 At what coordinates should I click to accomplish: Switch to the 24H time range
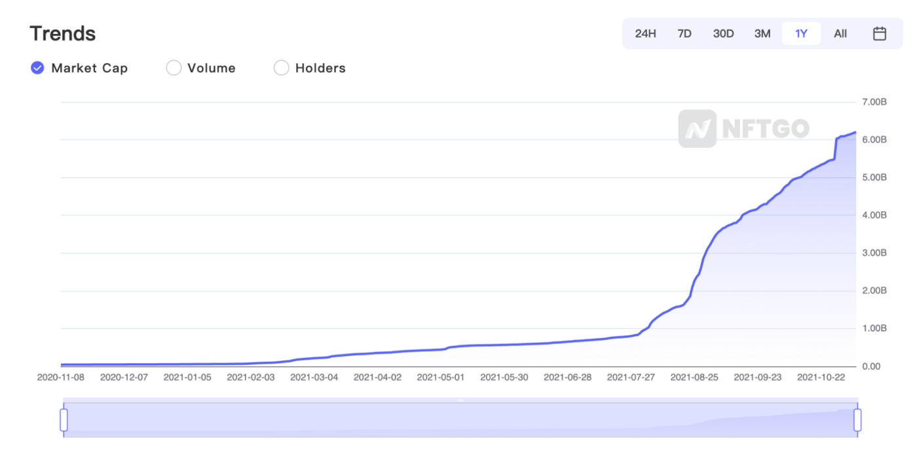coord(645,33)
